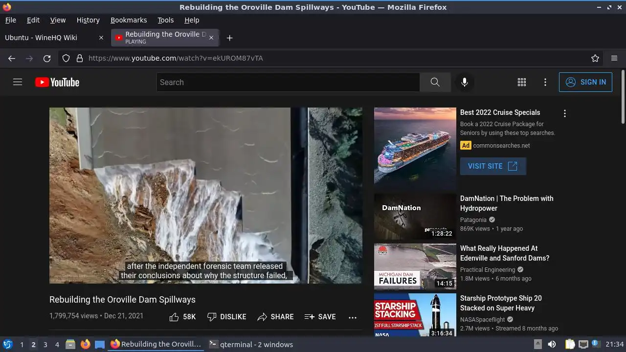Open the Firefox application hamburger menu
Screen dimensions: 626x352
pyautogui.click(x=614, y=58)
